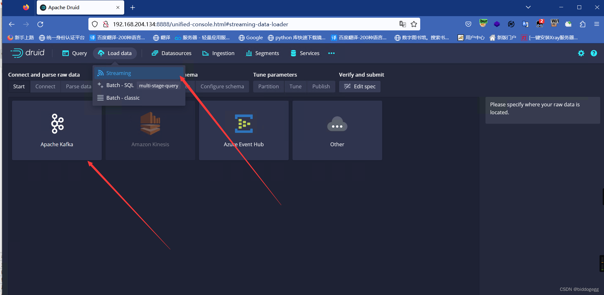Choose Batch - SQL multi-stage-query option

click(139, 85)
